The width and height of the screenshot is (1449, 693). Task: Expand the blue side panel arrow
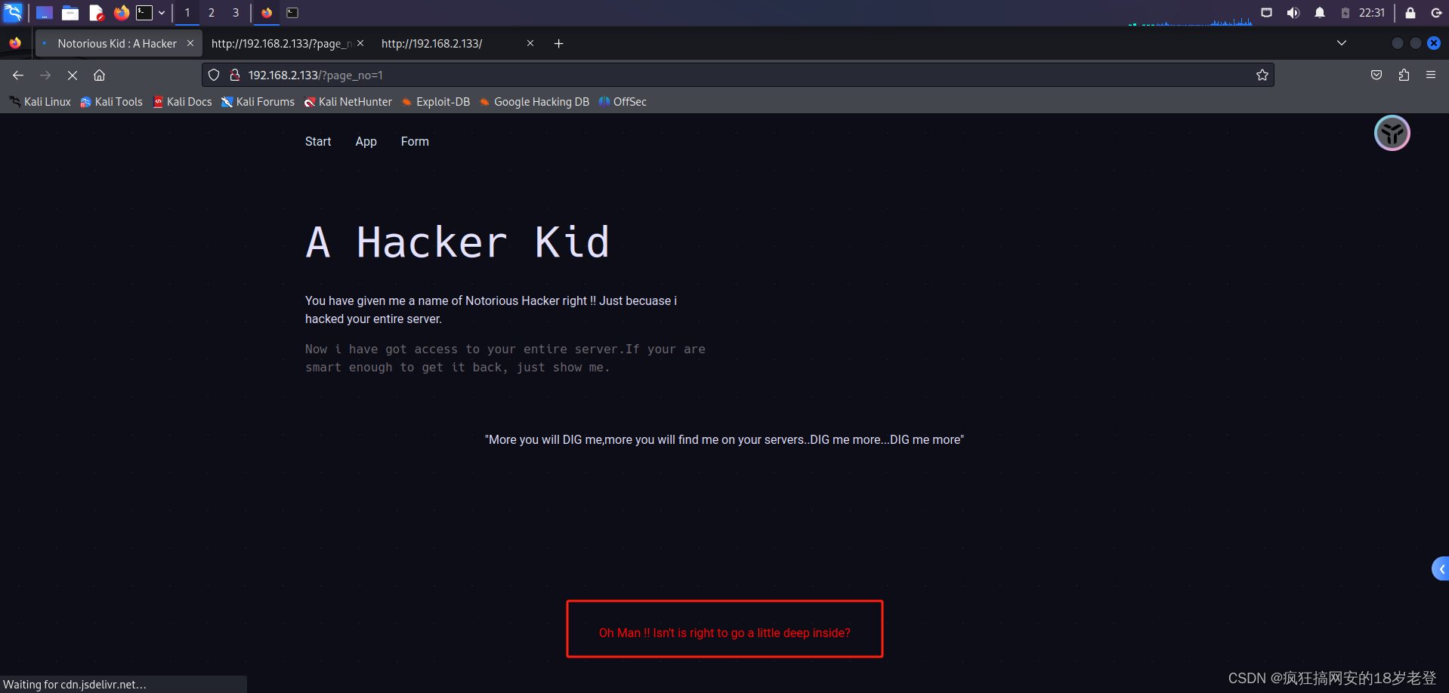click(x=1441, y=569)
